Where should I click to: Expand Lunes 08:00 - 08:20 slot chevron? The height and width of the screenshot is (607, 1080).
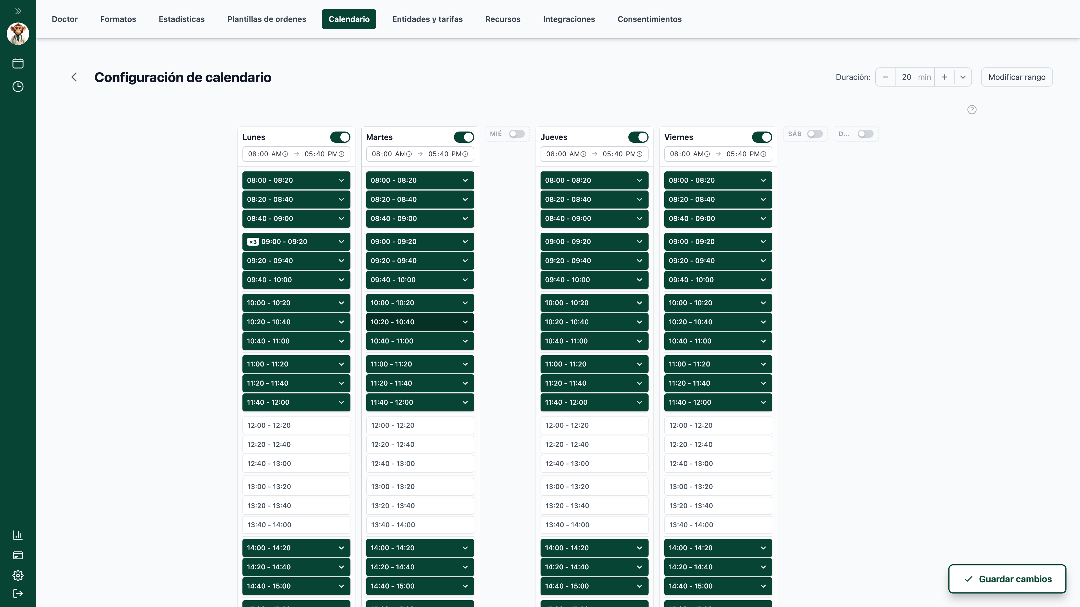click(341, 180)
